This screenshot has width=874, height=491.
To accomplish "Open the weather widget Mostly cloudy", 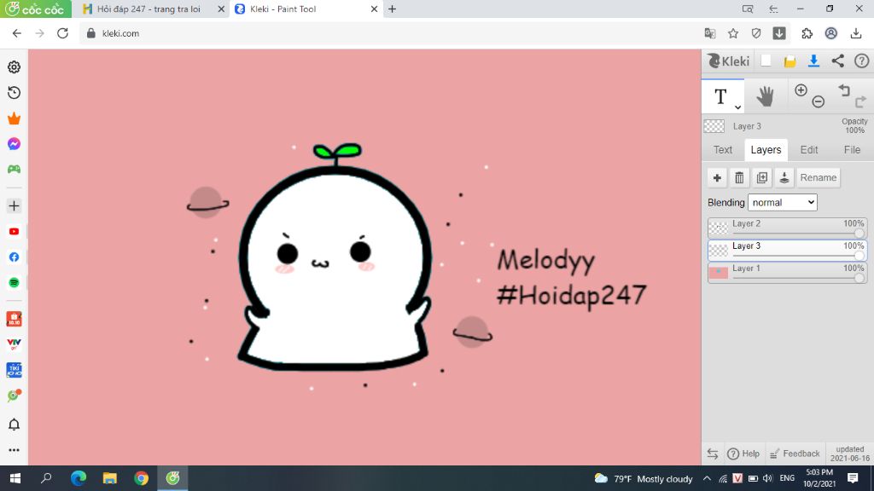I will pos(644,479).
